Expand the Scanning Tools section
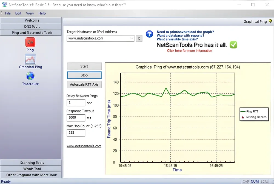Image resolution: width=274 pixels, height=184 pixels. click(x=31, y=163)
